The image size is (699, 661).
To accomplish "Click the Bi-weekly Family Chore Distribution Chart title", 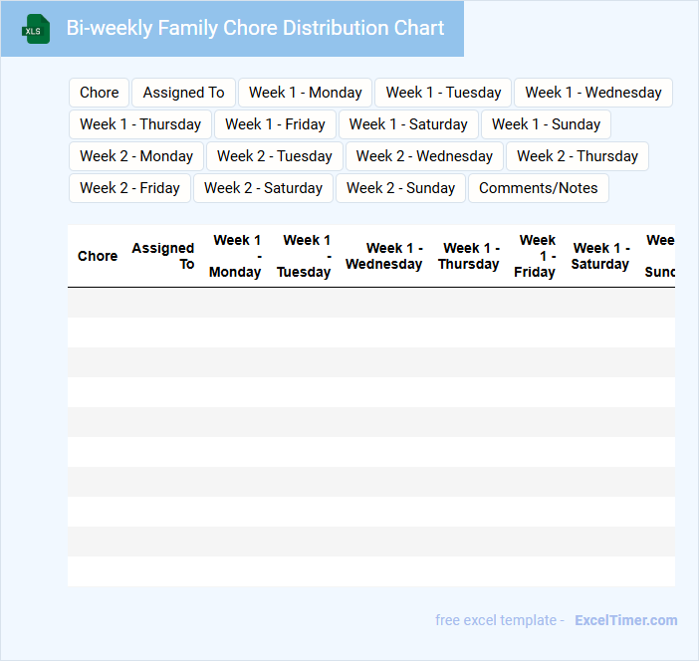I will (255, 28).
